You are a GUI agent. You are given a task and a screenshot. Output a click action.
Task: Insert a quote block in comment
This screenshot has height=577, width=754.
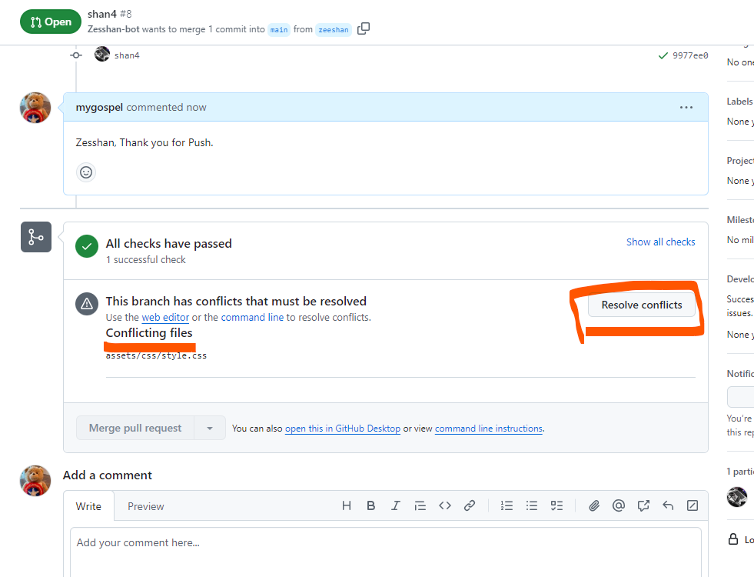[420, 505]
